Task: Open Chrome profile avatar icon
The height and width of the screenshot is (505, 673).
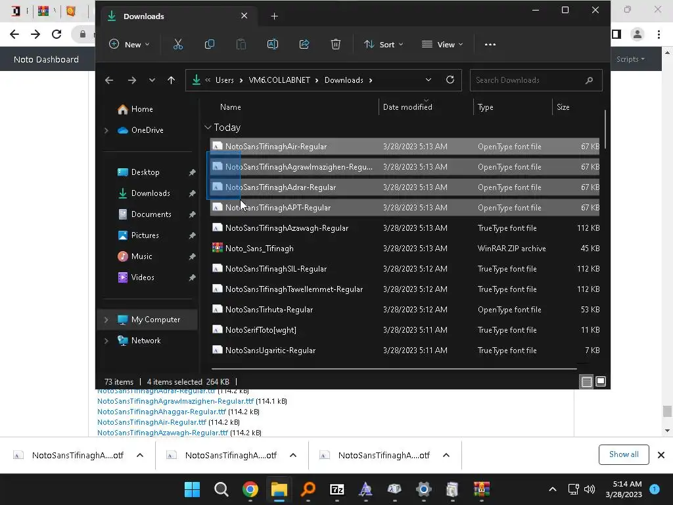Action: (638, 34)
